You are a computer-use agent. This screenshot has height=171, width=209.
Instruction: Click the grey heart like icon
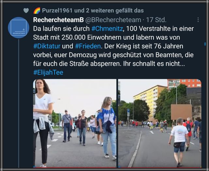pos(26,10)
